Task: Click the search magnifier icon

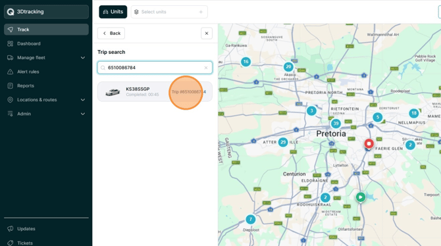Action: tap(103, 68)
